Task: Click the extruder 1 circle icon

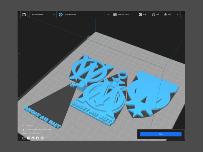Action: (60, 14)
